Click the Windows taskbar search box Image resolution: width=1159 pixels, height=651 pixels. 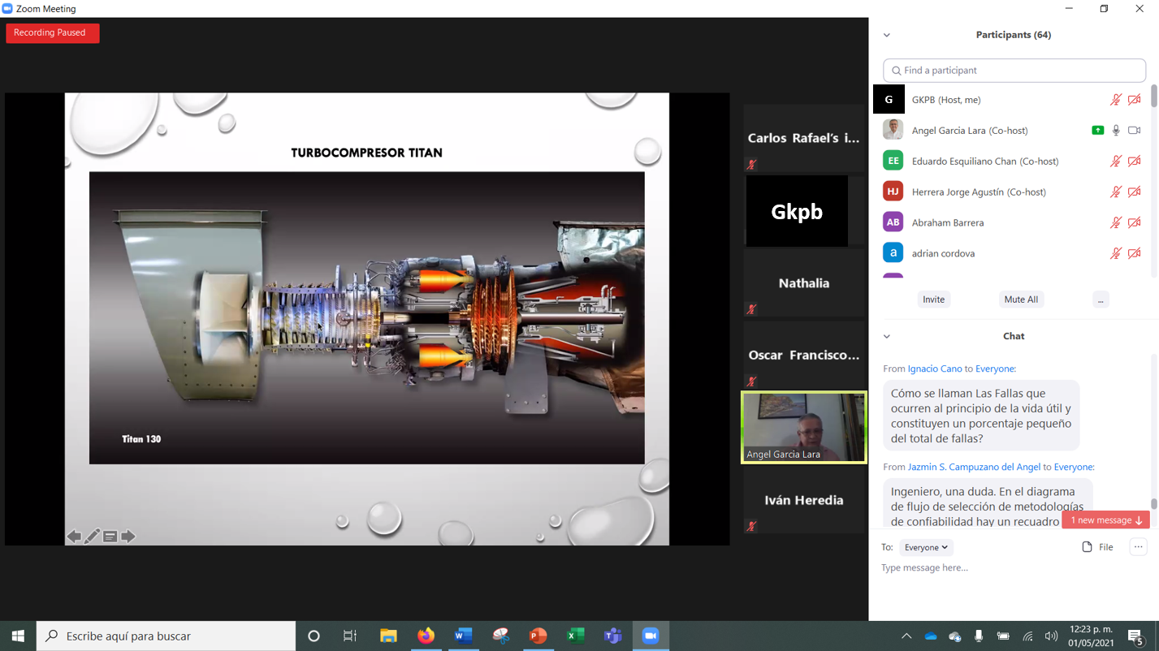click(166, 636)
